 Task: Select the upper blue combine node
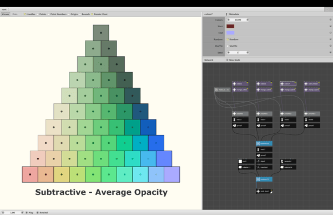(264, 143)
